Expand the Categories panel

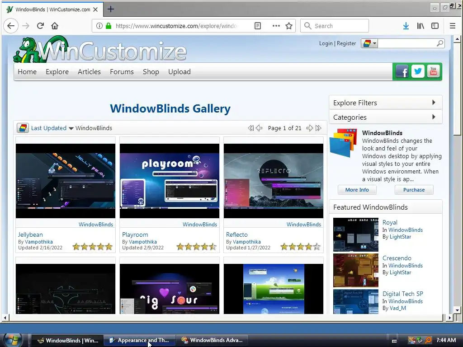(385, 117)
